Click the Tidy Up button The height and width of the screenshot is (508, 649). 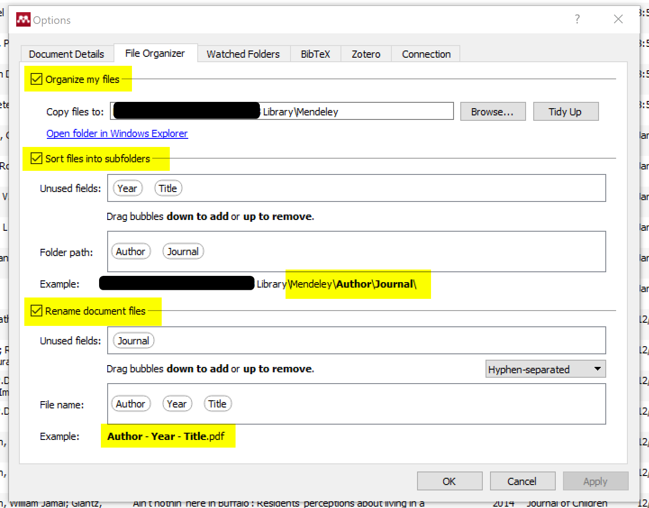[566, 111]
